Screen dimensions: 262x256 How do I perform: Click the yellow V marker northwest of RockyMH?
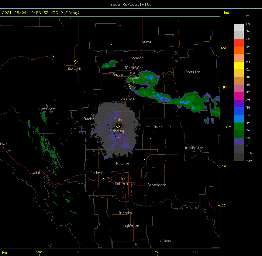tap(53, 56)
